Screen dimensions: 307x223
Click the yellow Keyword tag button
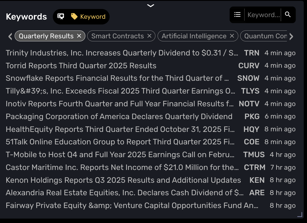tap(88, 17)
